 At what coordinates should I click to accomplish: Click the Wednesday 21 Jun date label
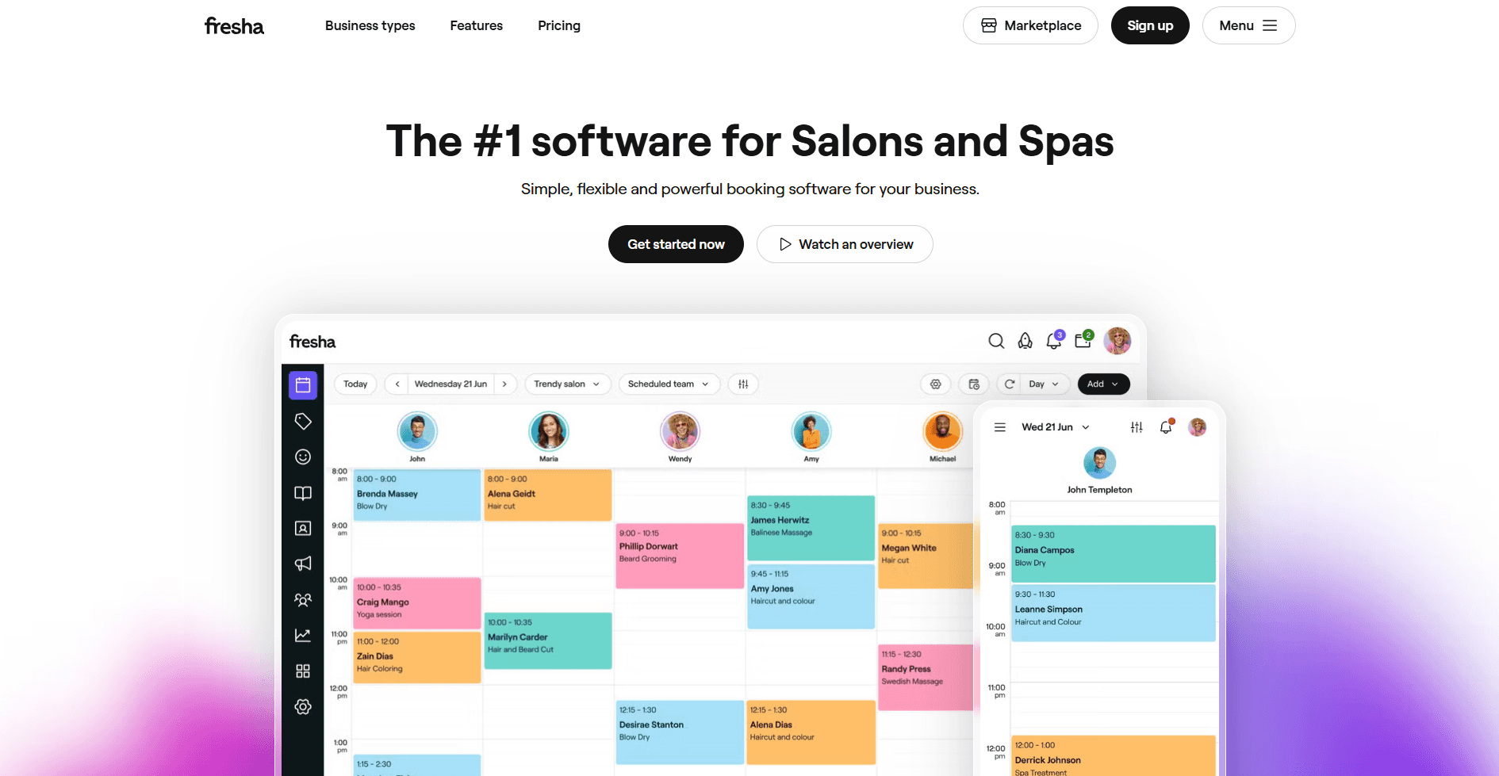click(451, 384)
